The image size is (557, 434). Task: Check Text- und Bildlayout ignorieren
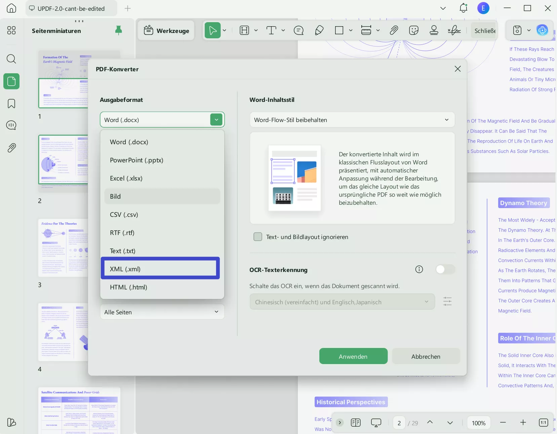click(258, 237)
